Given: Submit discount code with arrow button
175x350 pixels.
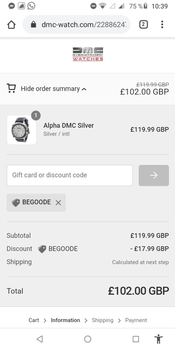Looking at the screenshot, I should pyautogui.click(x=154, y=175).
